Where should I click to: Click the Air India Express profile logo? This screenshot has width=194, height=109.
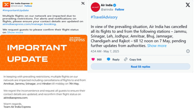[6, 5]
